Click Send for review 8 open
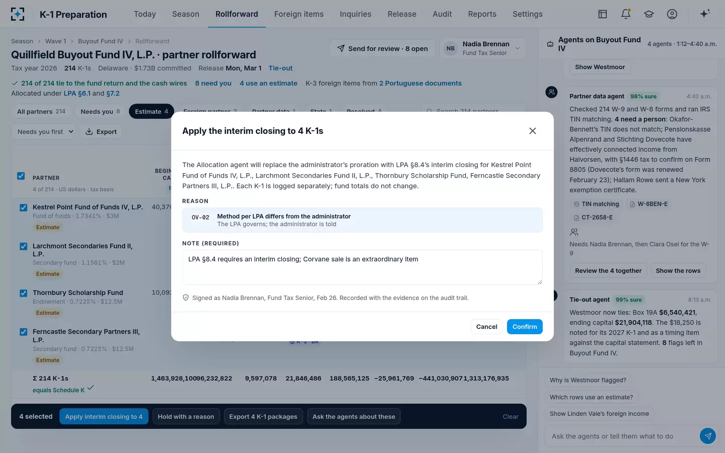Viewport: 725px width, 453px height. pyautogui.click(x=382, y=48)
